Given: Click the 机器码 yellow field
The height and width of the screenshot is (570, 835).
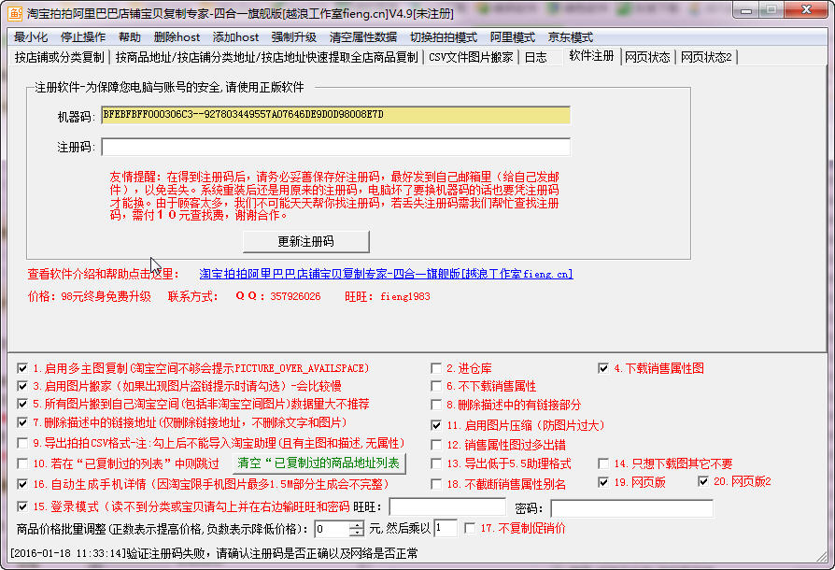Looking at the screenshot, I should (x=335, y=115).
